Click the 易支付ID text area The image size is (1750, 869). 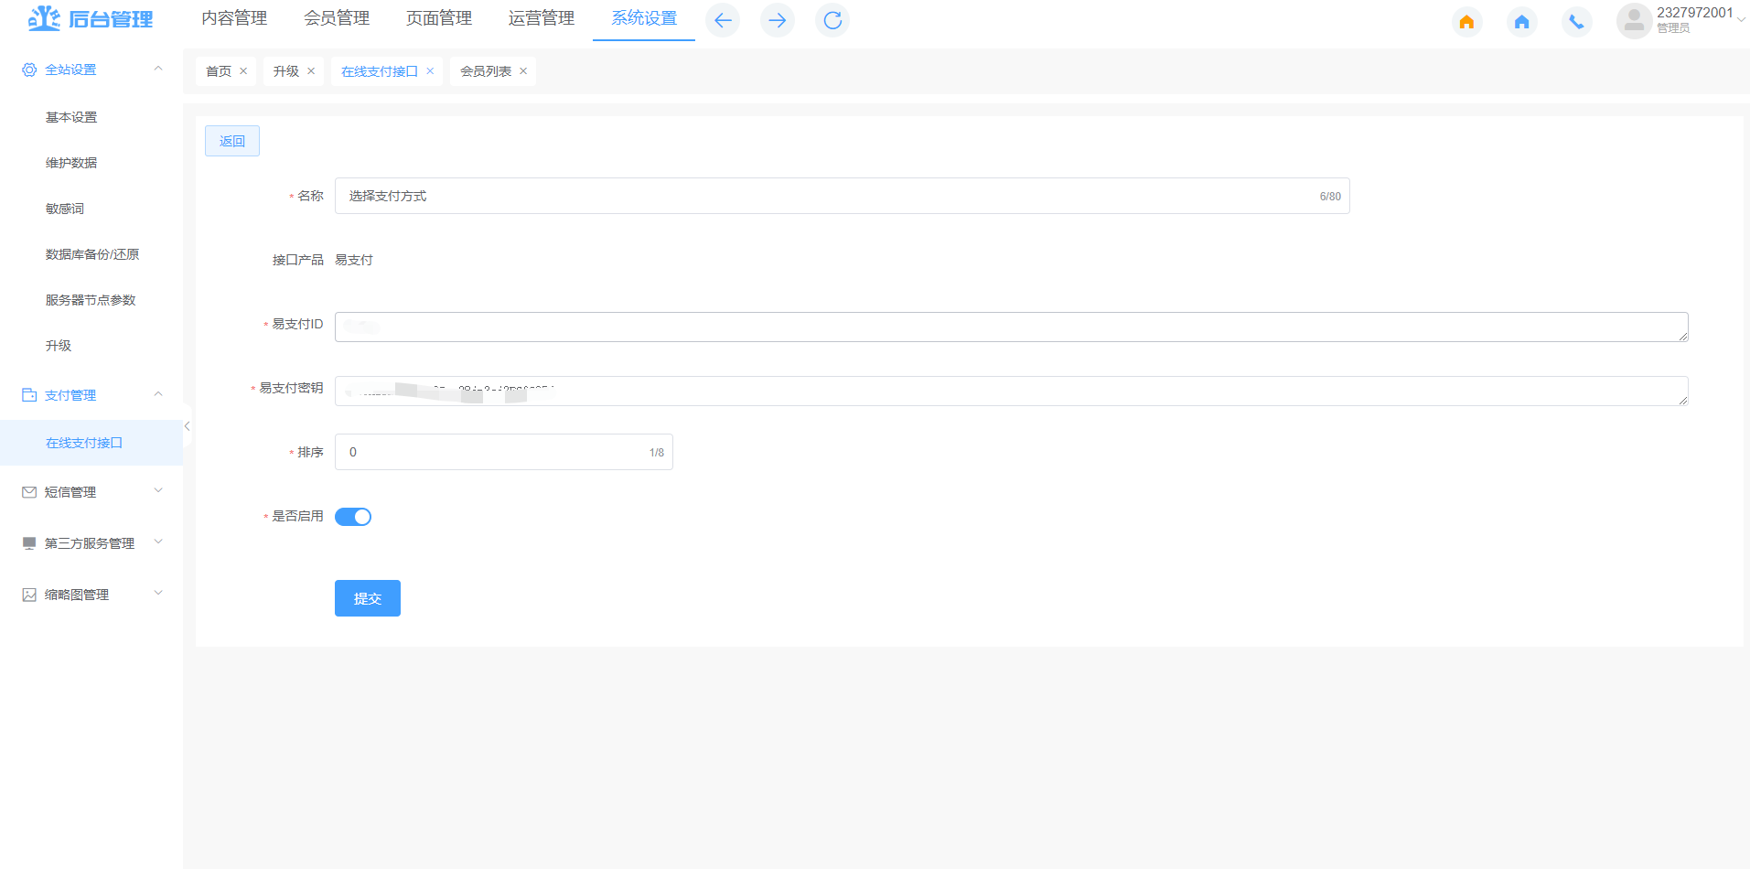1012,327
